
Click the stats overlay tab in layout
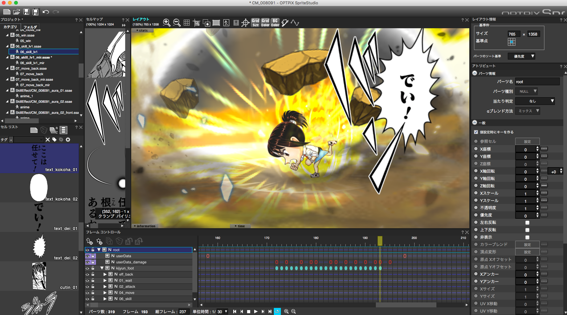coord(142,30)
